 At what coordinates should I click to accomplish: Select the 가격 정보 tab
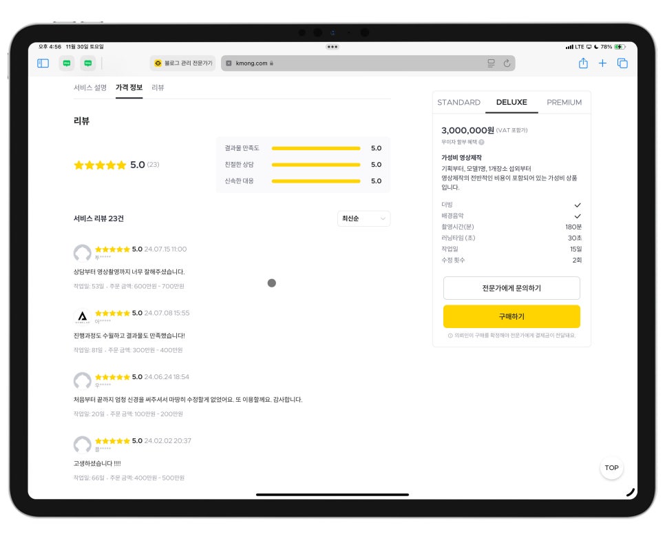[129, 88]
